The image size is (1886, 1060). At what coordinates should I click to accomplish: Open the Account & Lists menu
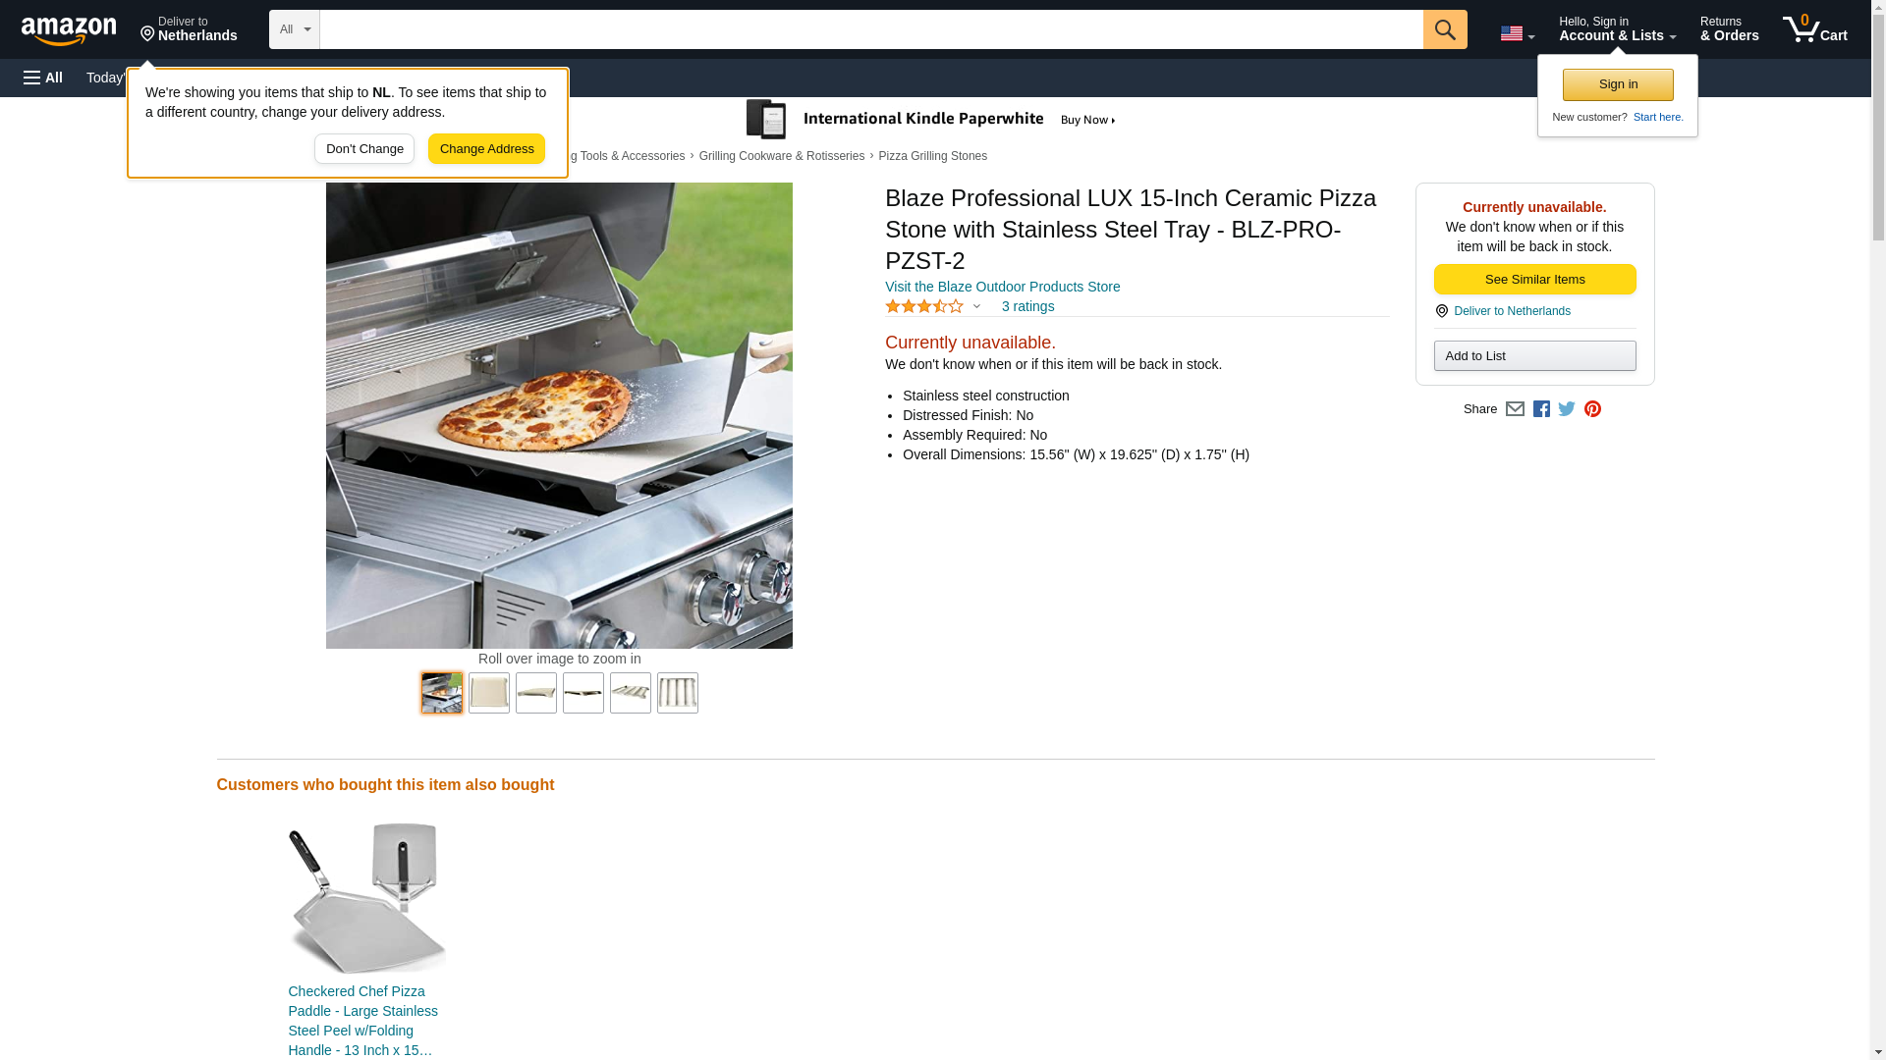tap(1617, 29)
